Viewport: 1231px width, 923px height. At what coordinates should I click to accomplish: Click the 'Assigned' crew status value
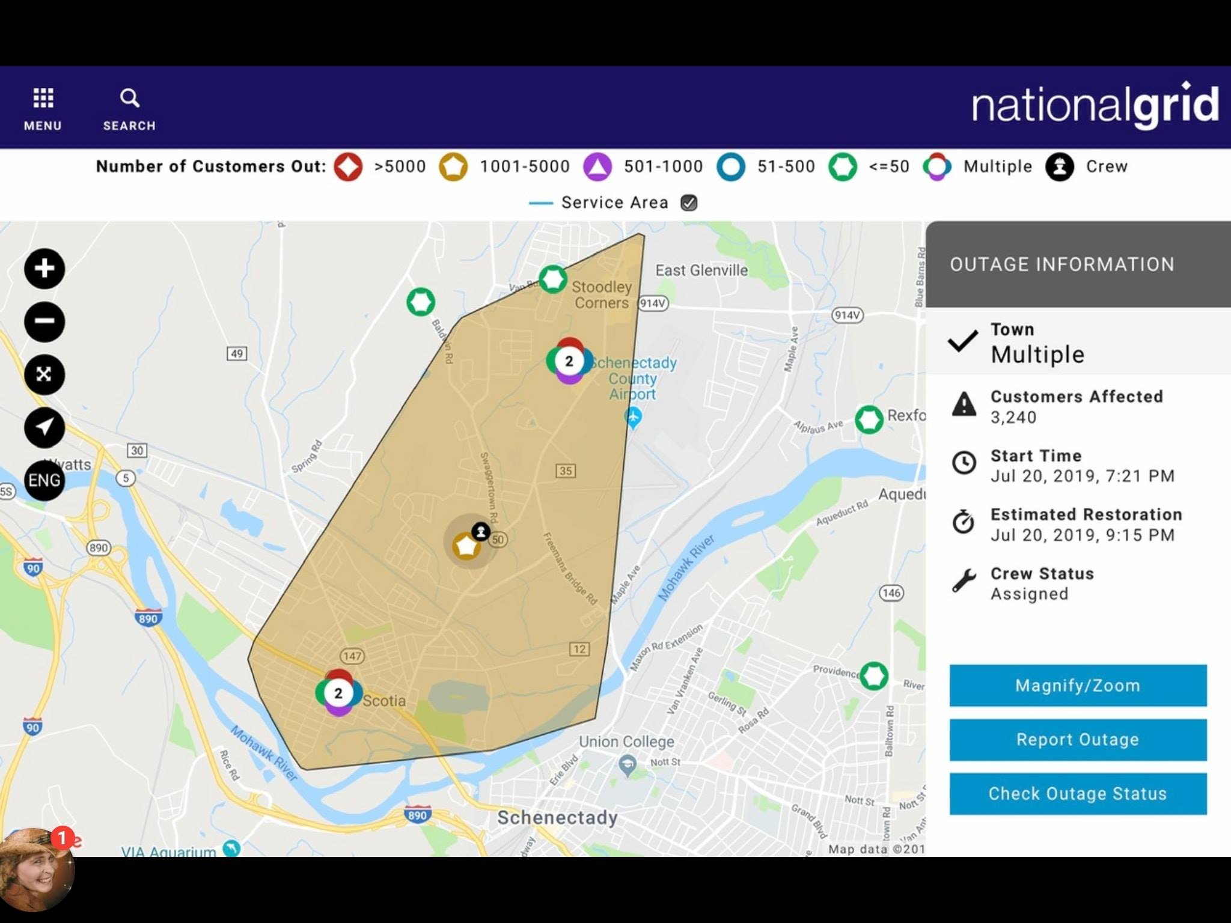pyautogui.click(x=1030, y=594)
